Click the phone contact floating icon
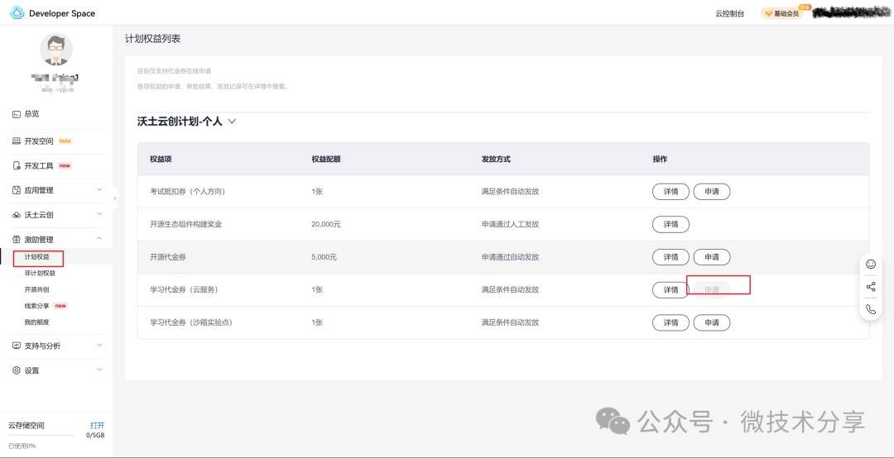894x458 pixels. tap(871, 309)
